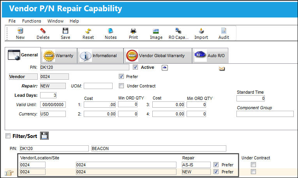Switch to the Auto R/O tab
Viewport: 298px width, 178px height.
pyautogui.click(x=210, y=56)
